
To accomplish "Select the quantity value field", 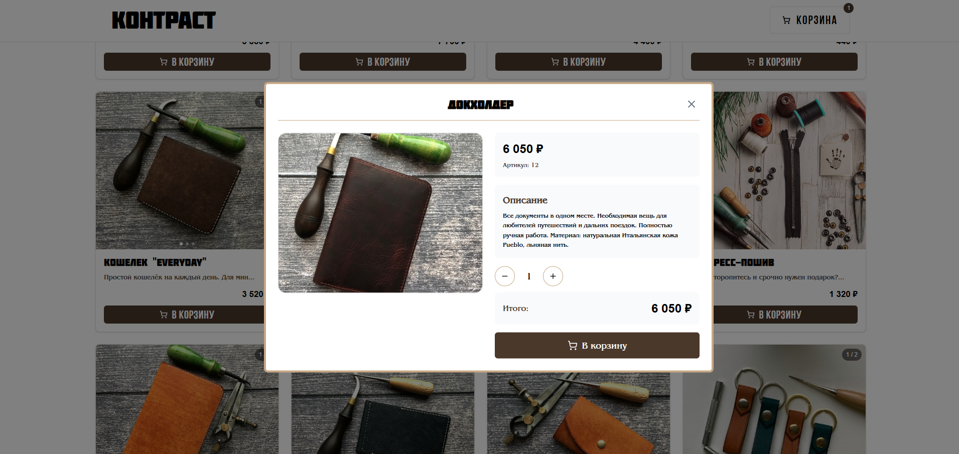I will 529,276.
